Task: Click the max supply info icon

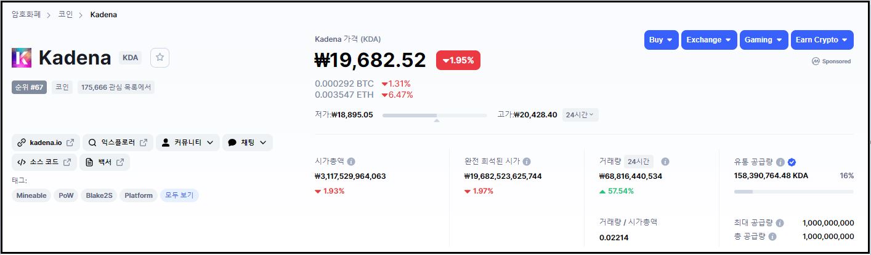Action: point(780,223)
